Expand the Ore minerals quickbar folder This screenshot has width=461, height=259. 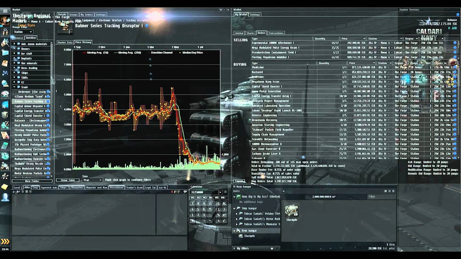pyautogui.click(x=14, y=63)
